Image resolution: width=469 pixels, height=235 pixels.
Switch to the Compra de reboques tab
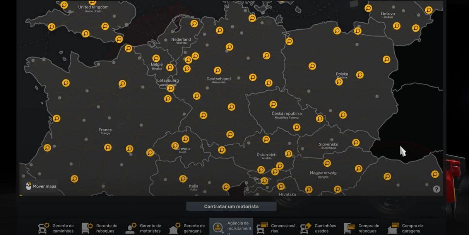pyautogui.click(x=362, y=228)
